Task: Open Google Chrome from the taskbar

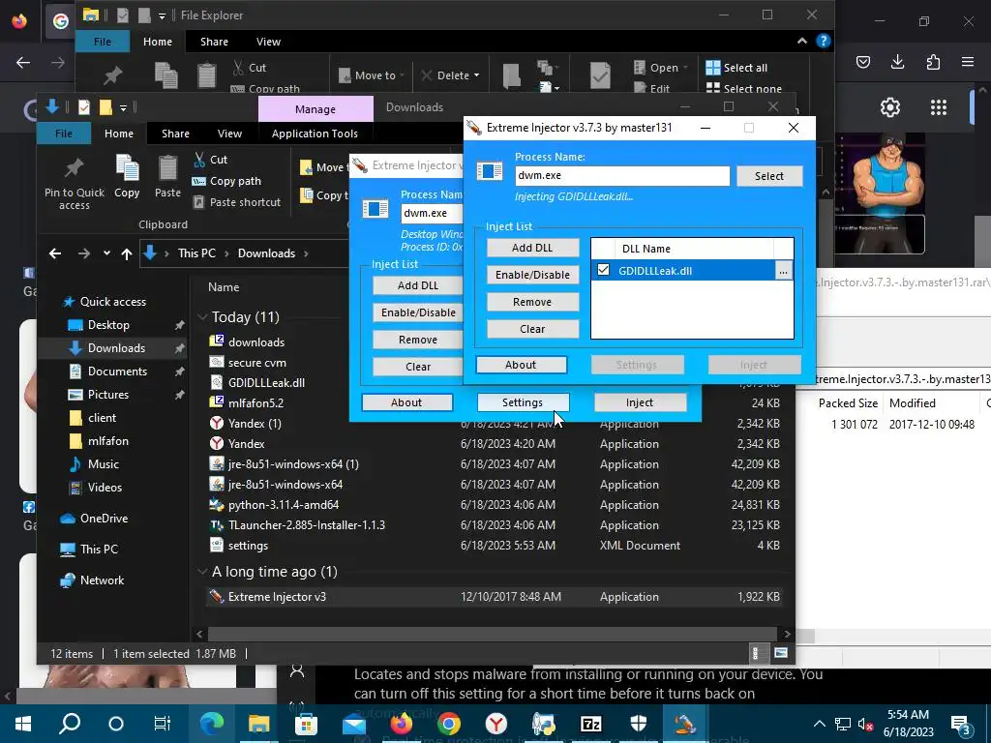Action: (449, 724)
